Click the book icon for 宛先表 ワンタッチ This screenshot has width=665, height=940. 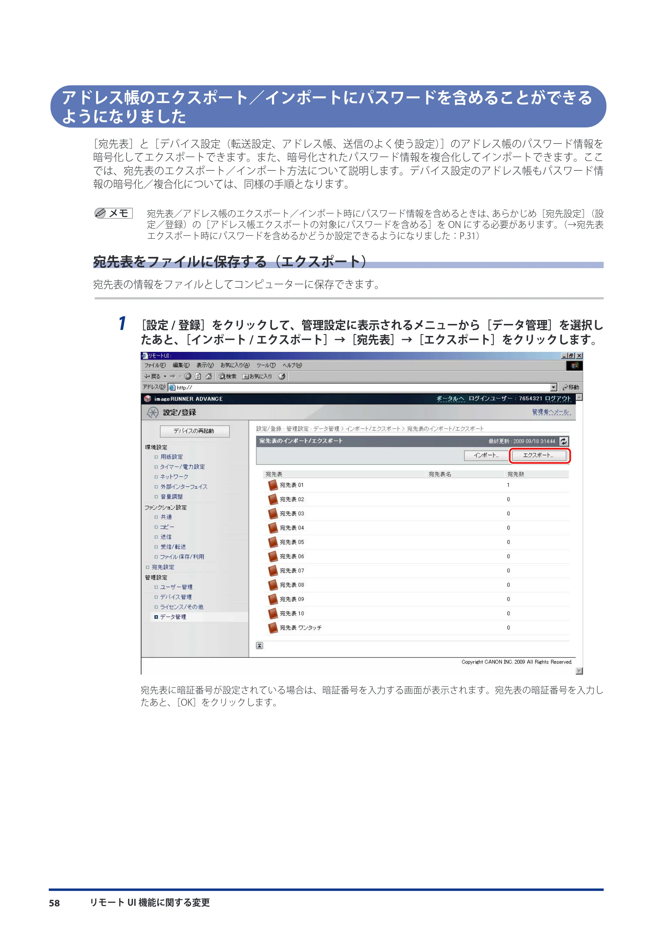coord(273,628)
